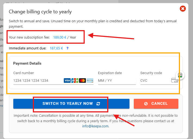Close the billing cycle dialog

(183, 9)
